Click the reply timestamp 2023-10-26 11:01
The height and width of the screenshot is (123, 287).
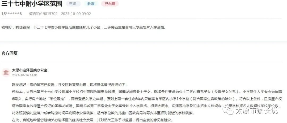[25, 75]
